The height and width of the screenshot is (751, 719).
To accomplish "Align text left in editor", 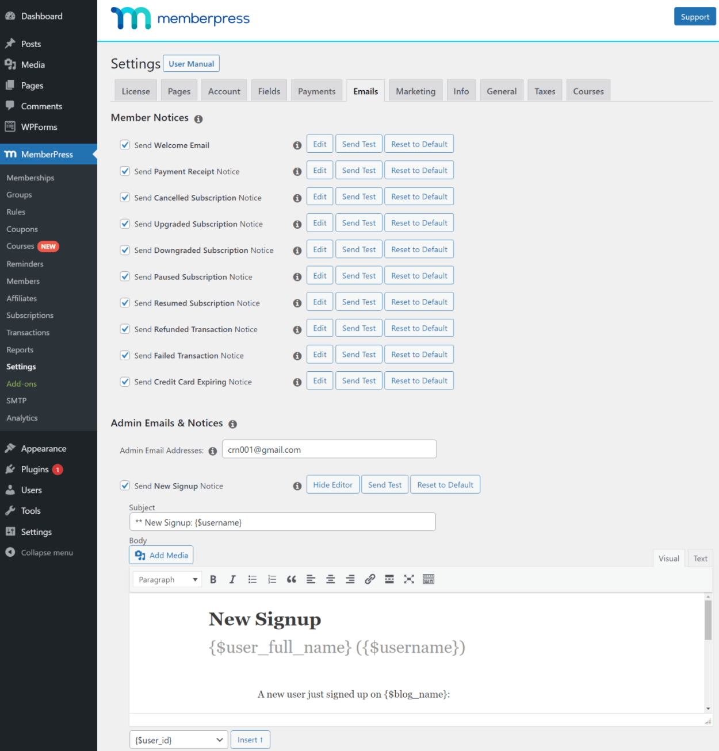I will pyautogui.click(x=311, y=579).
